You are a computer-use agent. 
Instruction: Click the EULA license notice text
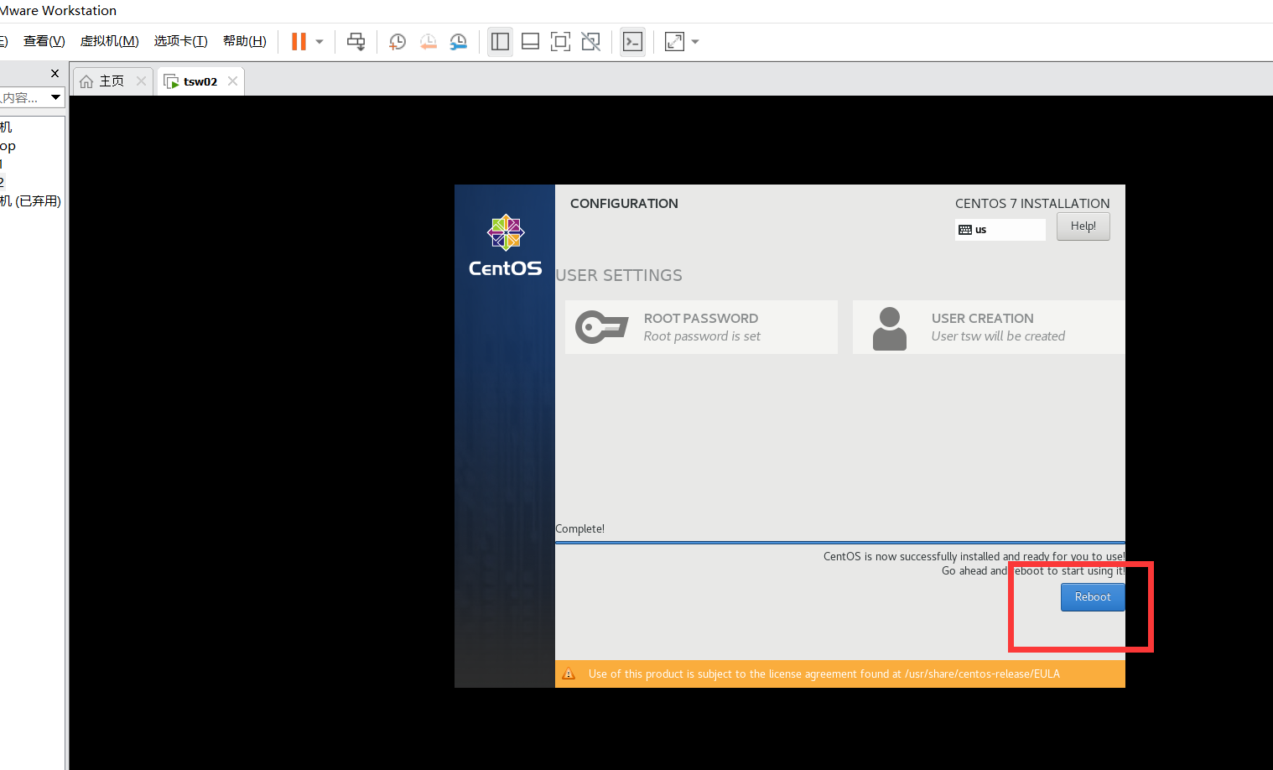click(x=824, y=674)
